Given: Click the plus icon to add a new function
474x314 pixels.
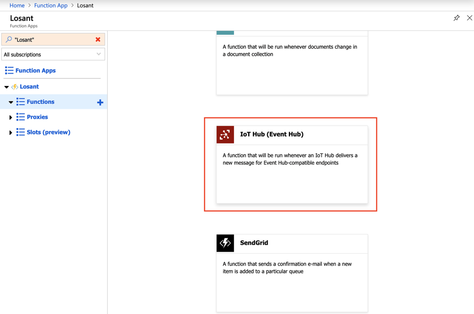Looking at the screenshot, I should tap(100, 102).
